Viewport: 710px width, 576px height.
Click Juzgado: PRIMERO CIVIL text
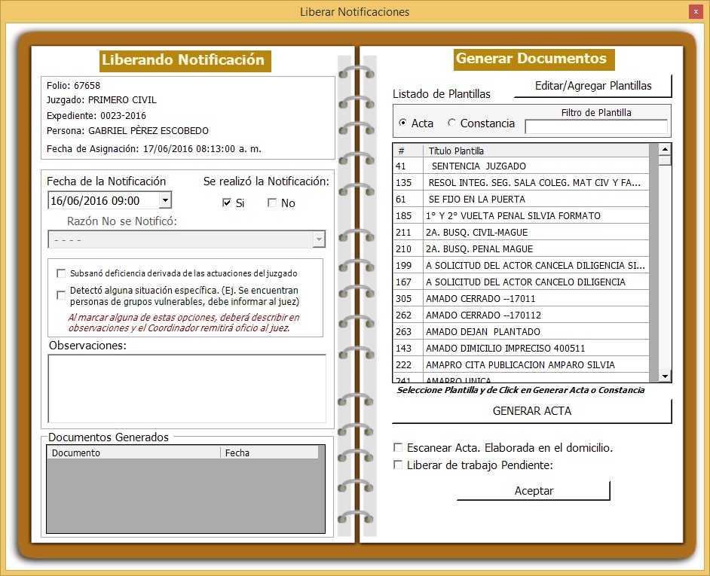[102, 100]
